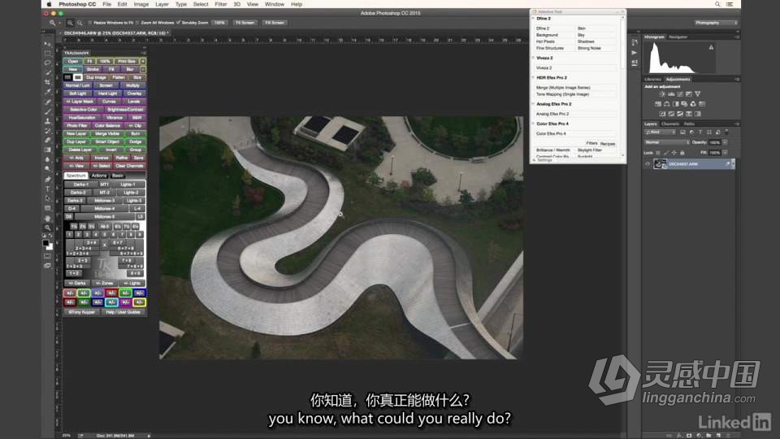
Task: Click the Selective Tool panel scrollbar
Action: pyautogui.click(x=622, y=42)
